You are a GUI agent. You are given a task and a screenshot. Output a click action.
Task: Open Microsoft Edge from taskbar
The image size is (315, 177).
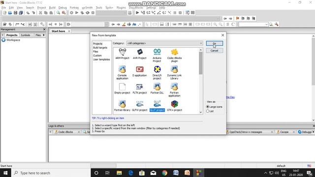[130, 173]
